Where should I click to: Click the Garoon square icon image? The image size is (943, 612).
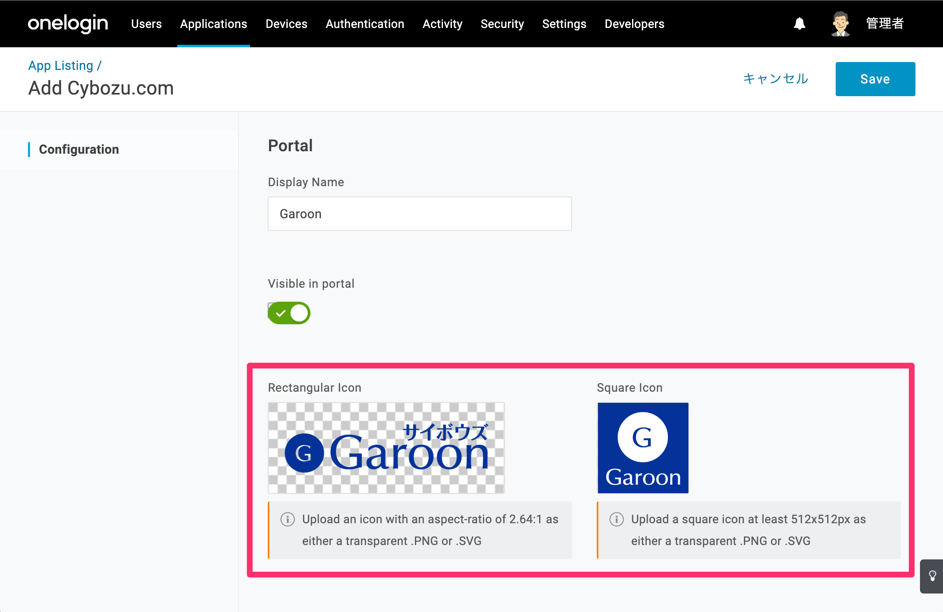[643, 448]
